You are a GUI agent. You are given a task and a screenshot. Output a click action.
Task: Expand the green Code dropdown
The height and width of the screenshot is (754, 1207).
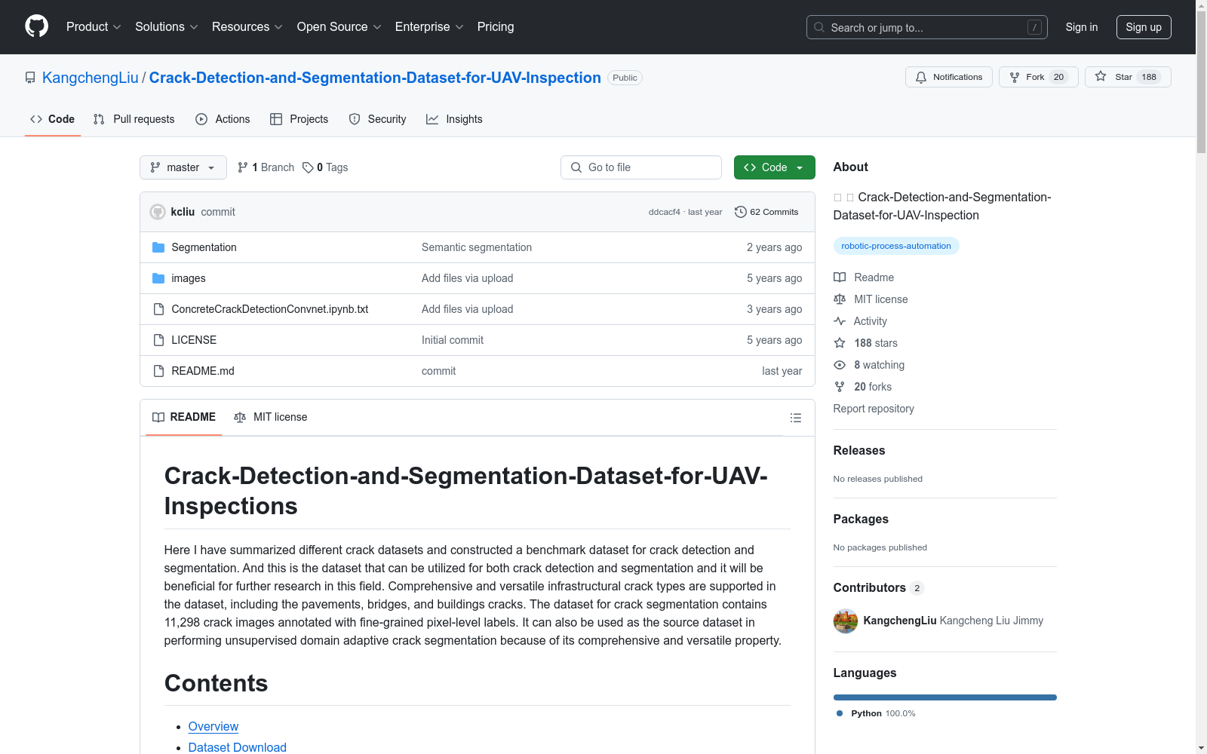pos(774,167)
